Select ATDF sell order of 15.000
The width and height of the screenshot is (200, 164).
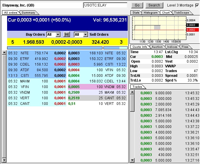(x=97, y=75)
